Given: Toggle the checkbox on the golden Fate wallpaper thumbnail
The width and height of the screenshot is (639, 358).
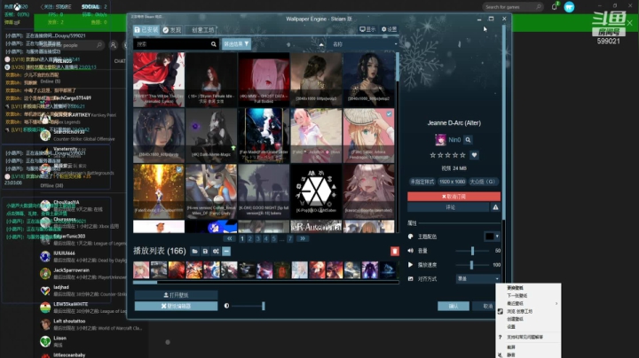Looking at the screenshot, I should [179, 169].
